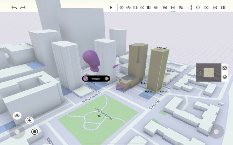Click the S Plymouth Ct street label
Viewport: 233px width, 145px height.
coord(92,97)
